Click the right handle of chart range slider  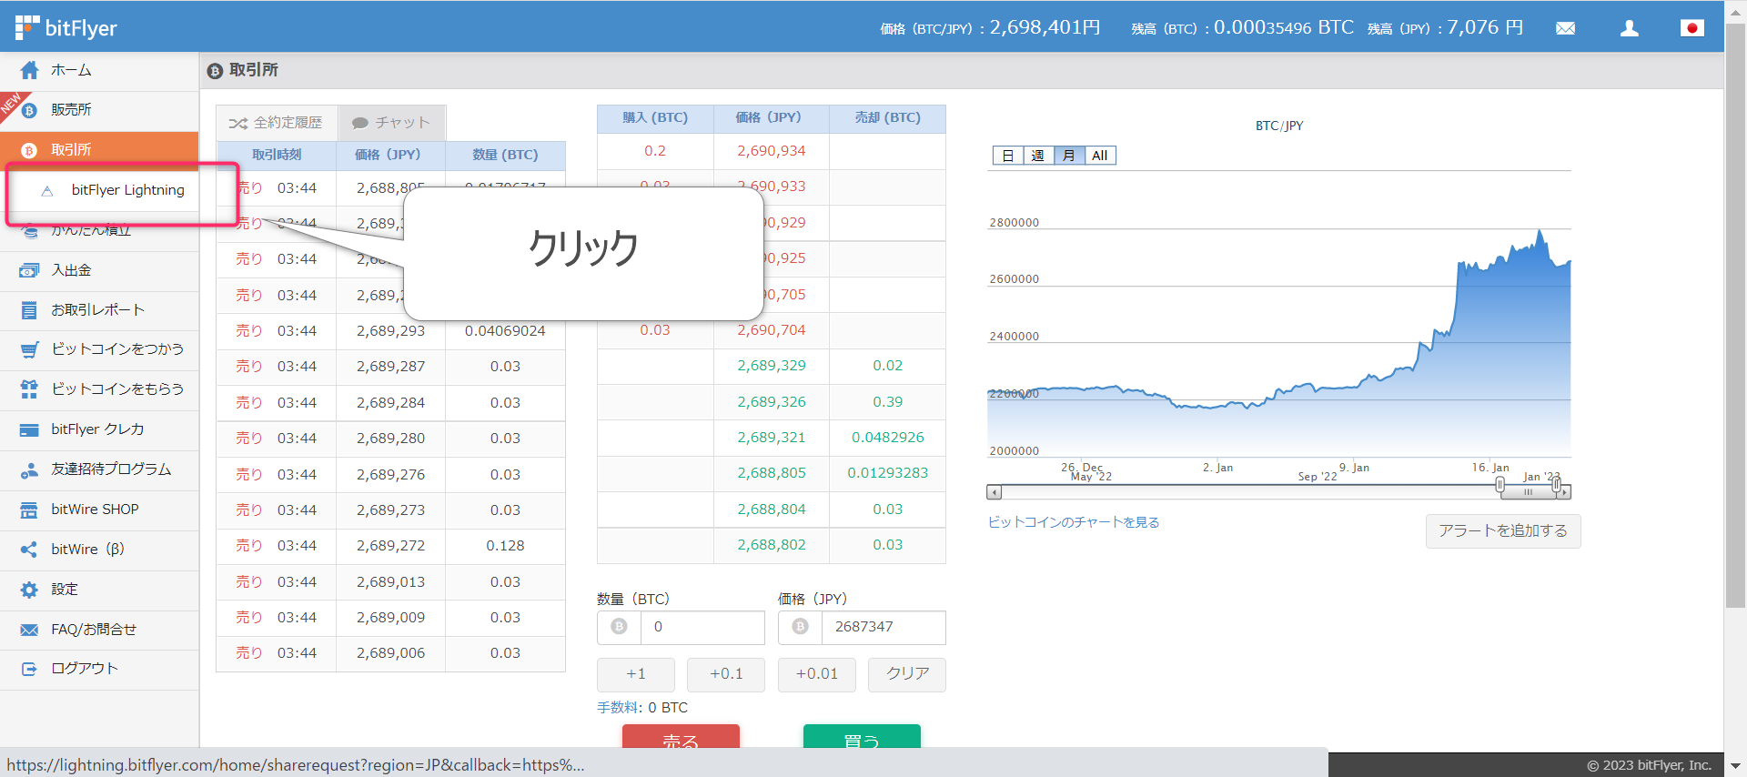pyautogui.click(x=1557, y=485)
